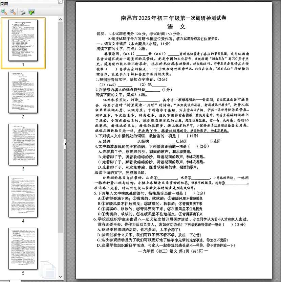Screen dimensions: 281x282
Task: Select the zoom-in magnifier tool
Action: [4, 11]
